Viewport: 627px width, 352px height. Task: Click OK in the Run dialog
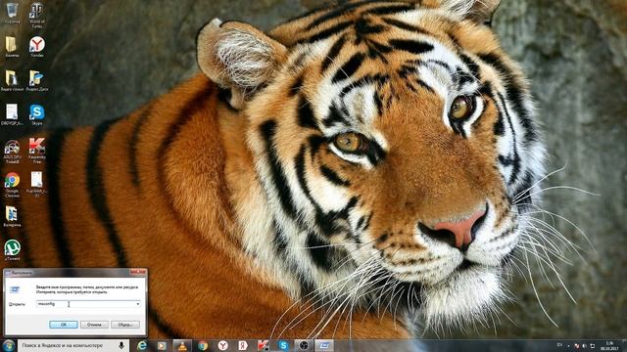click(63, 325)
